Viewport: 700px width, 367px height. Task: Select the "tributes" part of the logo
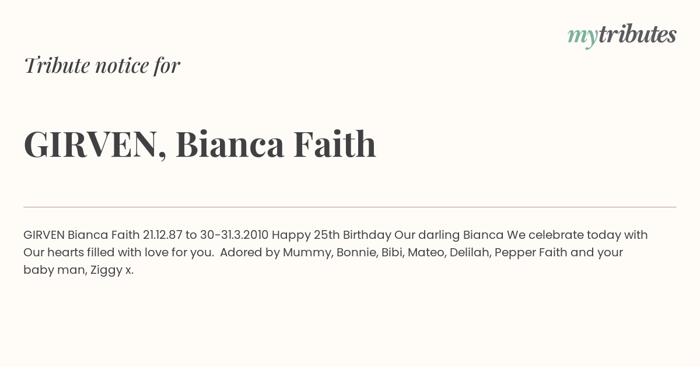click(x=637, y=34)
